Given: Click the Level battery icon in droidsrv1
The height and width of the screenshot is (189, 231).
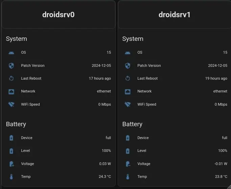Looking at the screenshot, I should coord(128,151).
